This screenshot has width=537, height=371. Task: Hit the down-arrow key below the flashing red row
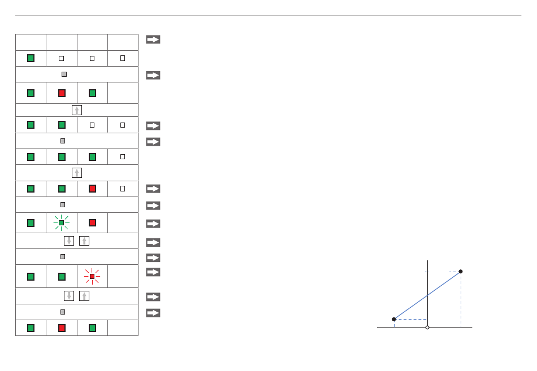point(69,296)
